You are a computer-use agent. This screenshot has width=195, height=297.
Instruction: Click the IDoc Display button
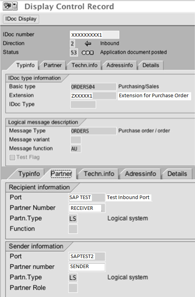pyautogui.click(x=21, y=19)
